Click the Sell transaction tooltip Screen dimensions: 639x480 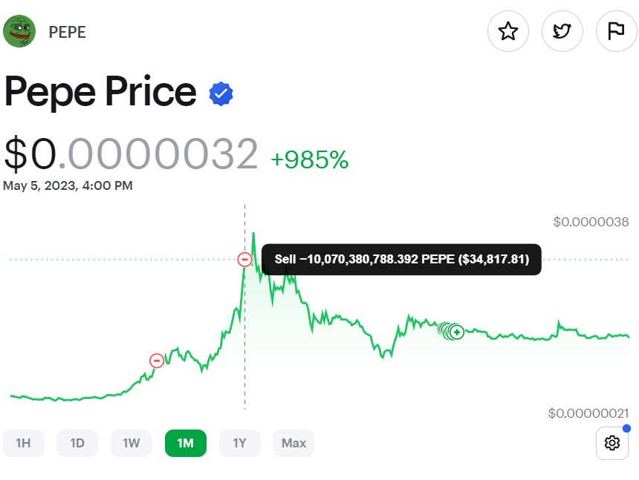point(401,260)
